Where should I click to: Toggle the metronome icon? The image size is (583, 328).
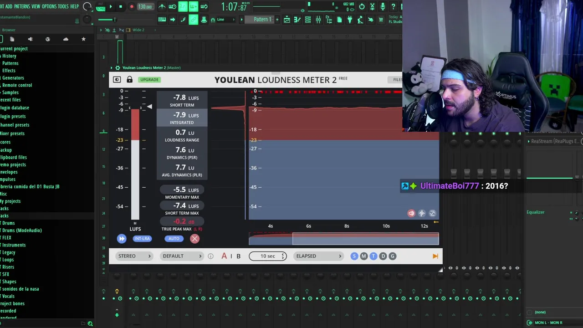[x=162, y=6]
